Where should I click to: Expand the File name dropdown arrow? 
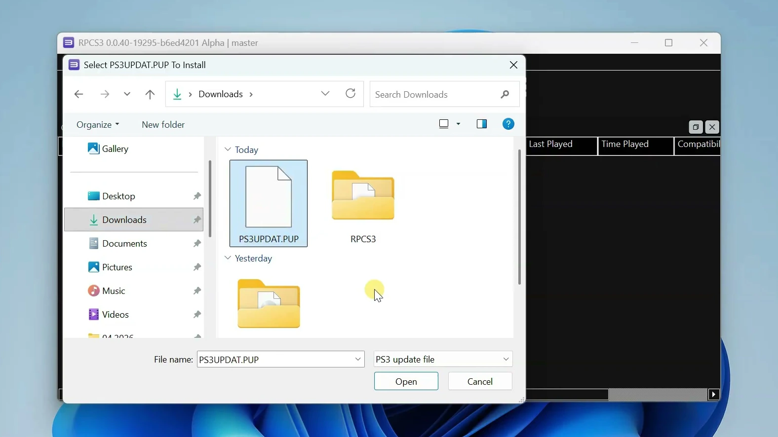point(358,360)
